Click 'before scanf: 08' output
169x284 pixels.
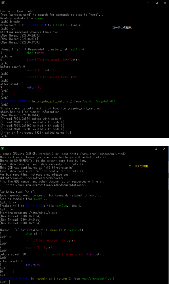[13, 254]
